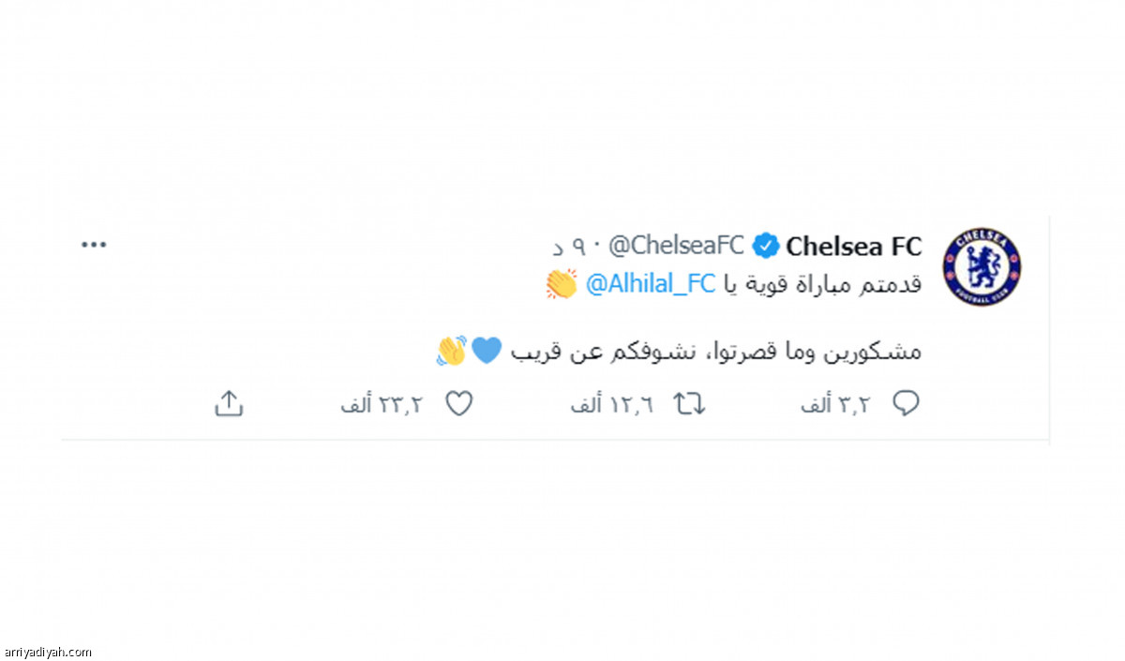This screenshot has width=1125, height=661.
Task: Click the blue verified badge
Action: click(765, 247)
